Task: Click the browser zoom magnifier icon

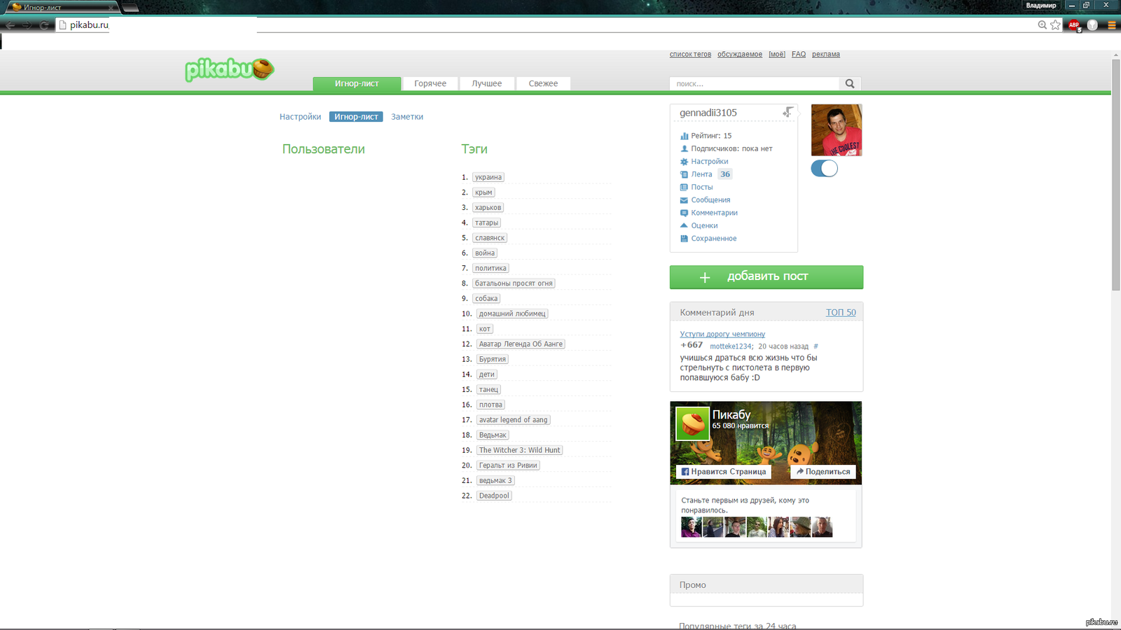Action: (x=1042, y=25)
